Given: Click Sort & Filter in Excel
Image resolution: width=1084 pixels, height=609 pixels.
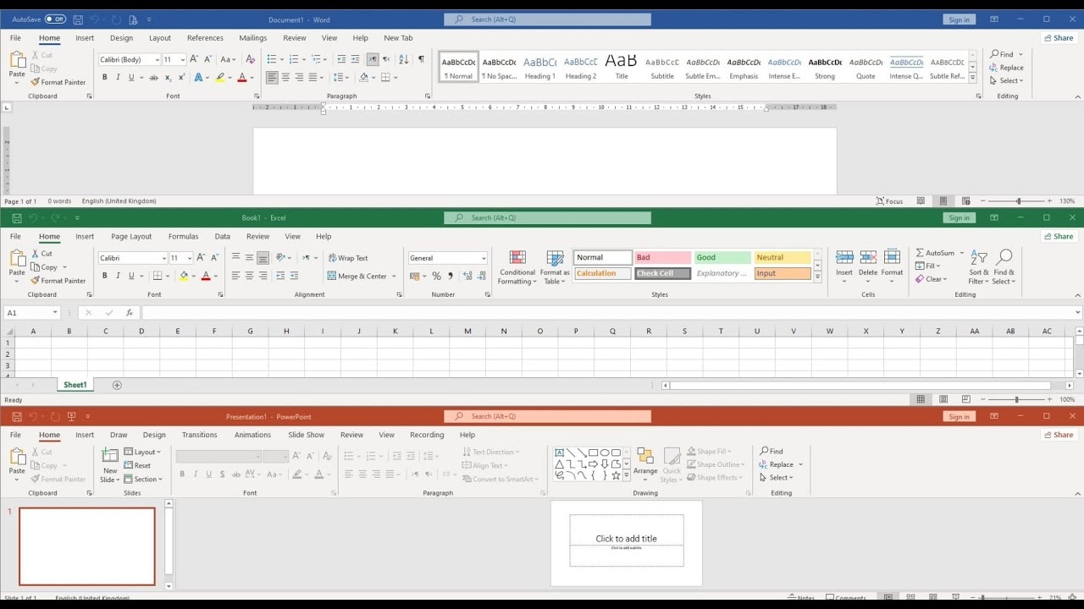Looking at the screenshot, I should point(978,267).
